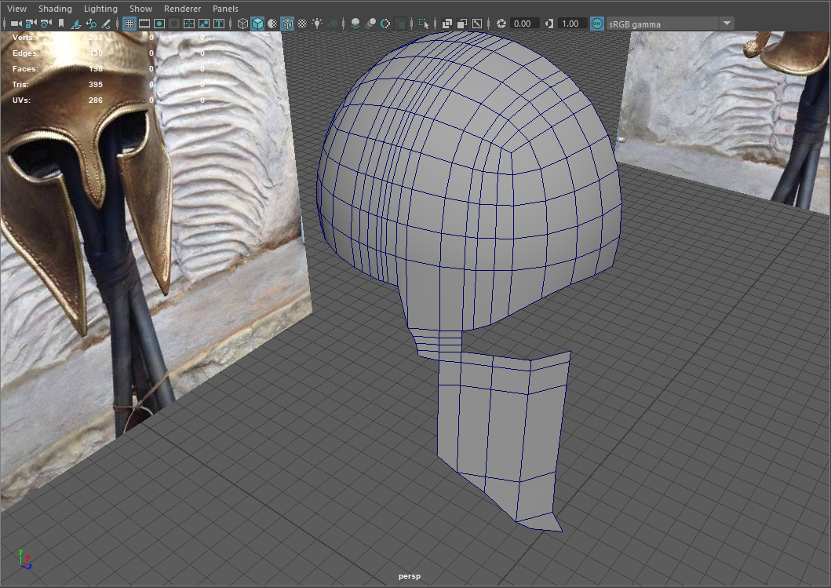This screenshot has width=831, height=588.
Task: Click the Use Default Material icon
Action: (272, 24)
